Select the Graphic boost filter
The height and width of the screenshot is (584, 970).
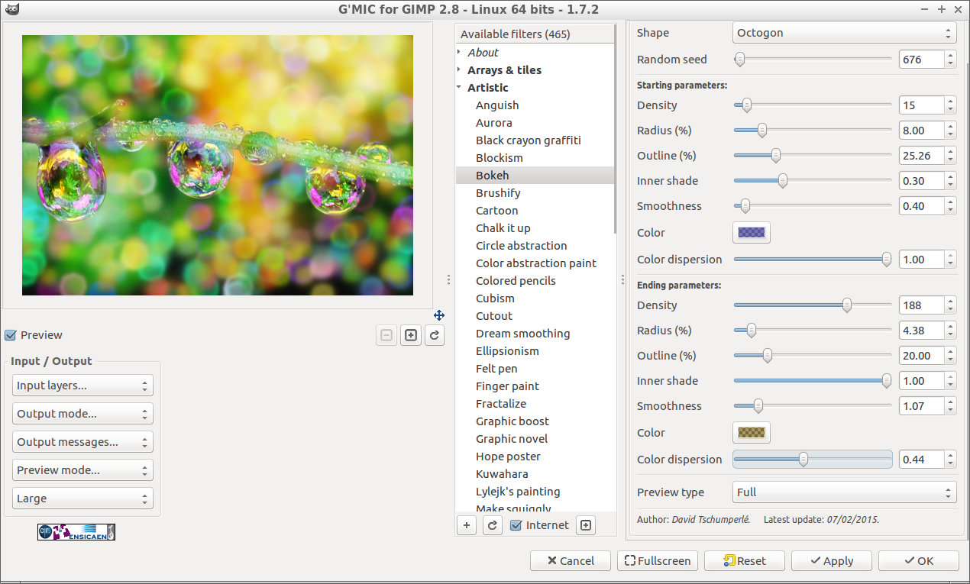tap(512, 421)
